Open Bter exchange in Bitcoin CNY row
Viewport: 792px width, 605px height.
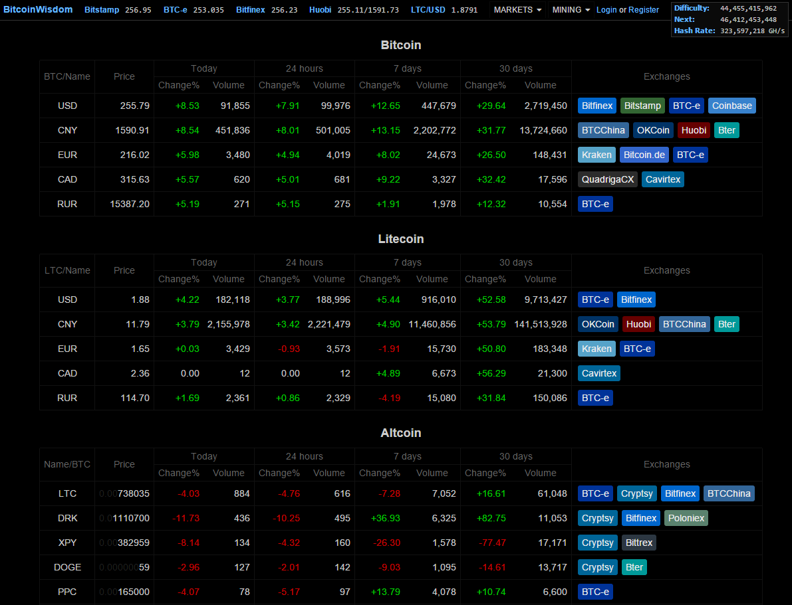[727, 130]
